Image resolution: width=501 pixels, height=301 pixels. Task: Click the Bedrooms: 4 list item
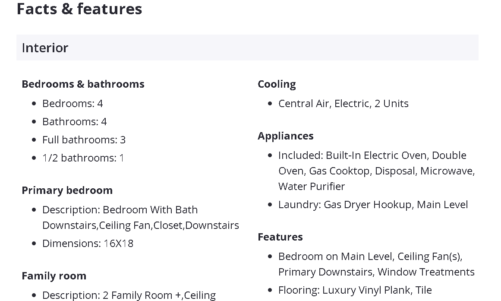coord(72,104)
